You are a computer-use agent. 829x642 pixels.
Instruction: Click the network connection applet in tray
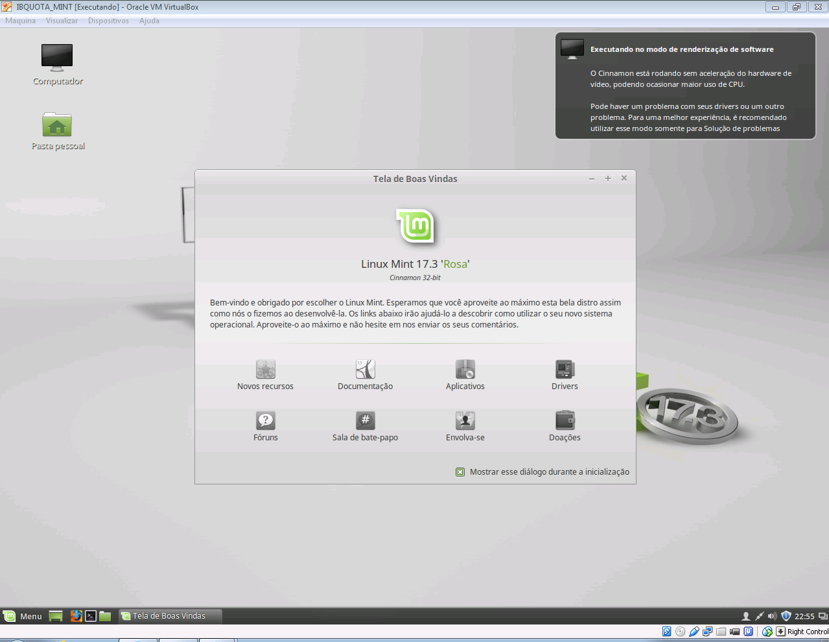[x=759, y=616]
